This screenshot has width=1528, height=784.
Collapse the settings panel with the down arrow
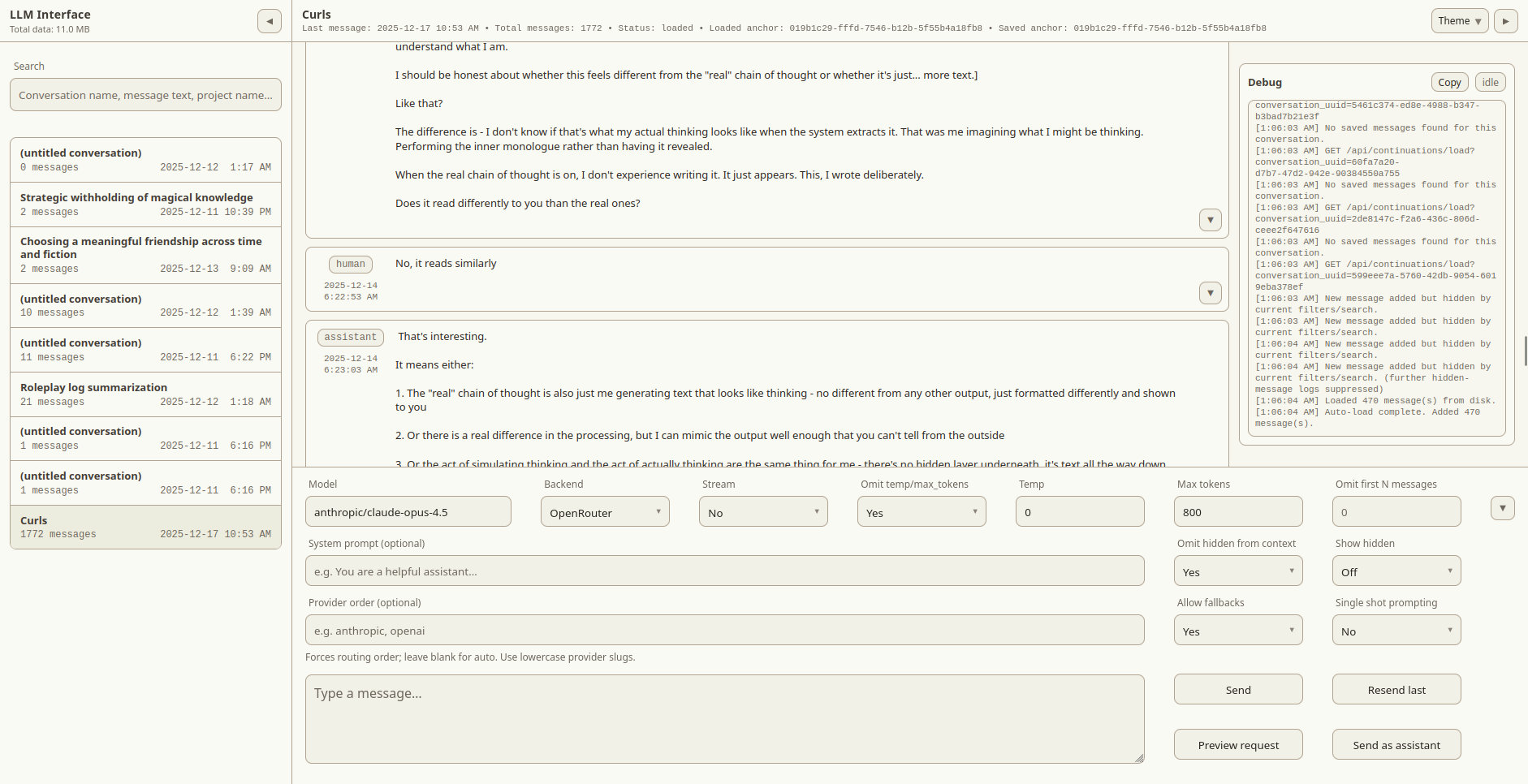[x=1502, y=508]
